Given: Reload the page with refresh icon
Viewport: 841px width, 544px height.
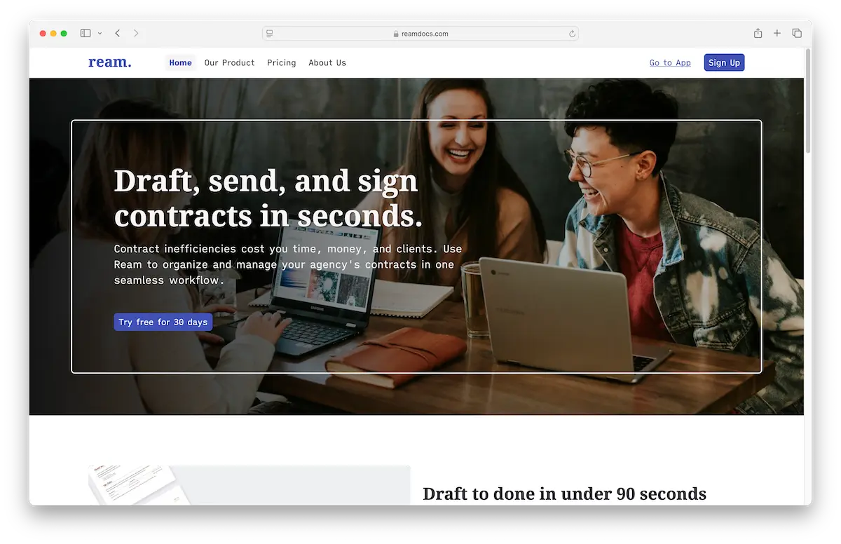Looking at the screenshot, I should click(x=572, y=33).
